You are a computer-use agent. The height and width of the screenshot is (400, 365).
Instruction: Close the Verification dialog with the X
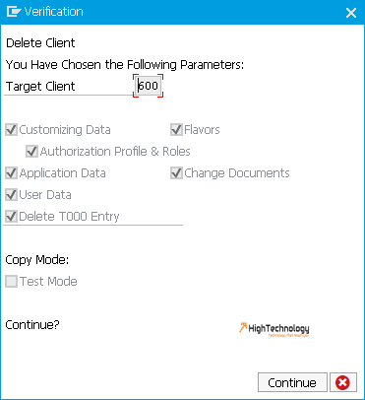(x=351, y=13)
